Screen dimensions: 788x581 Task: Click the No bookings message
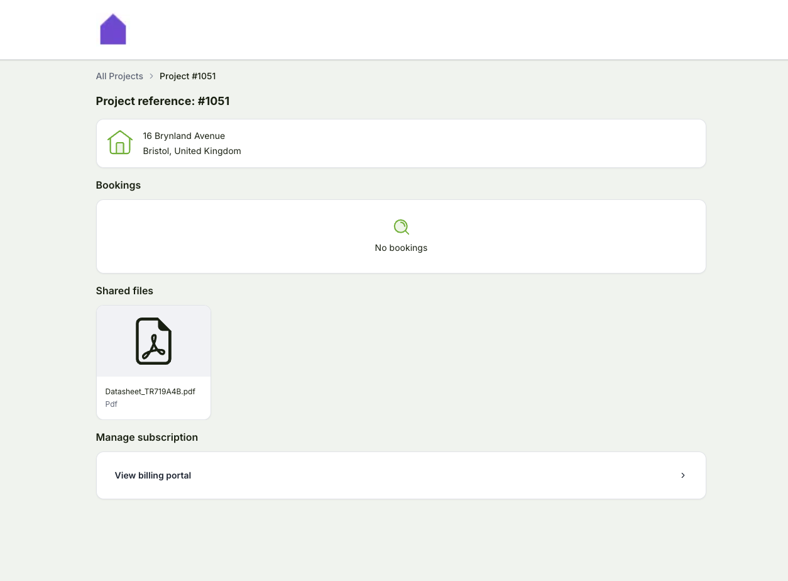pyautogui.click(x=401, y=248)
